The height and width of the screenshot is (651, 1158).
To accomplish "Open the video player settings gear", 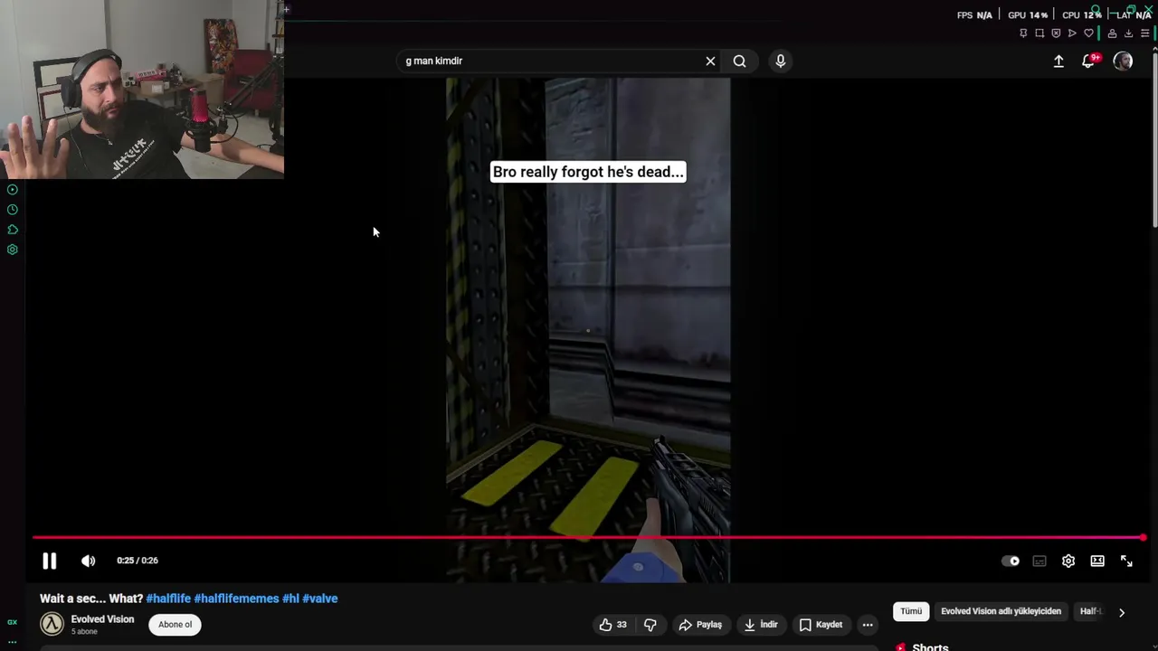I will pos(1068,561).
